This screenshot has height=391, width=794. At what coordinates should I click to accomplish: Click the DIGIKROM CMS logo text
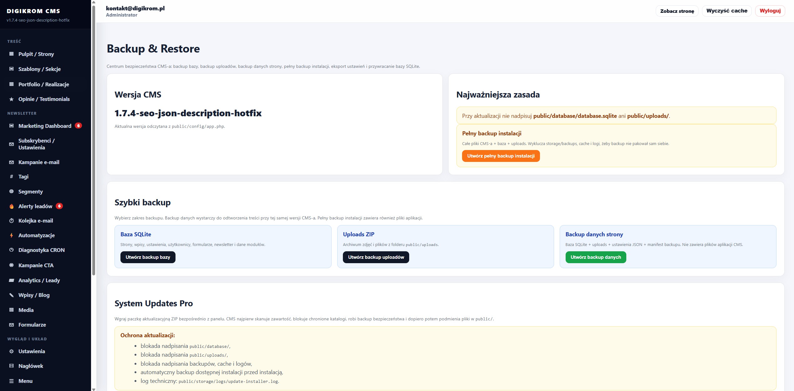click(x=33, y=11)
